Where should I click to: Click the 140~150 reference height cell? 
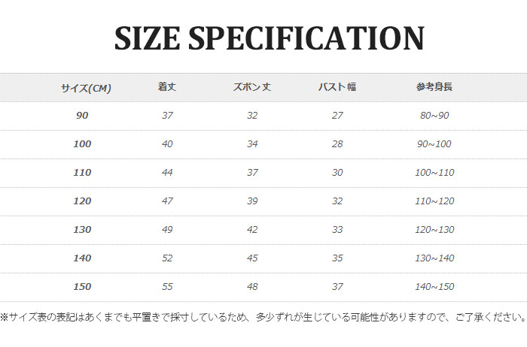tap(434, 287)
